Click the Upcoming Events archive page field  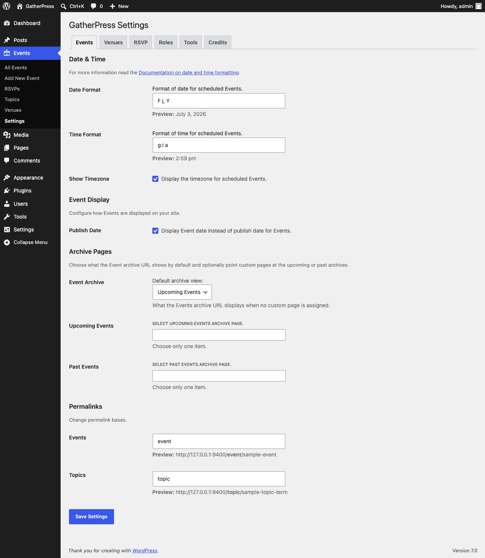[x=219, y=335]
